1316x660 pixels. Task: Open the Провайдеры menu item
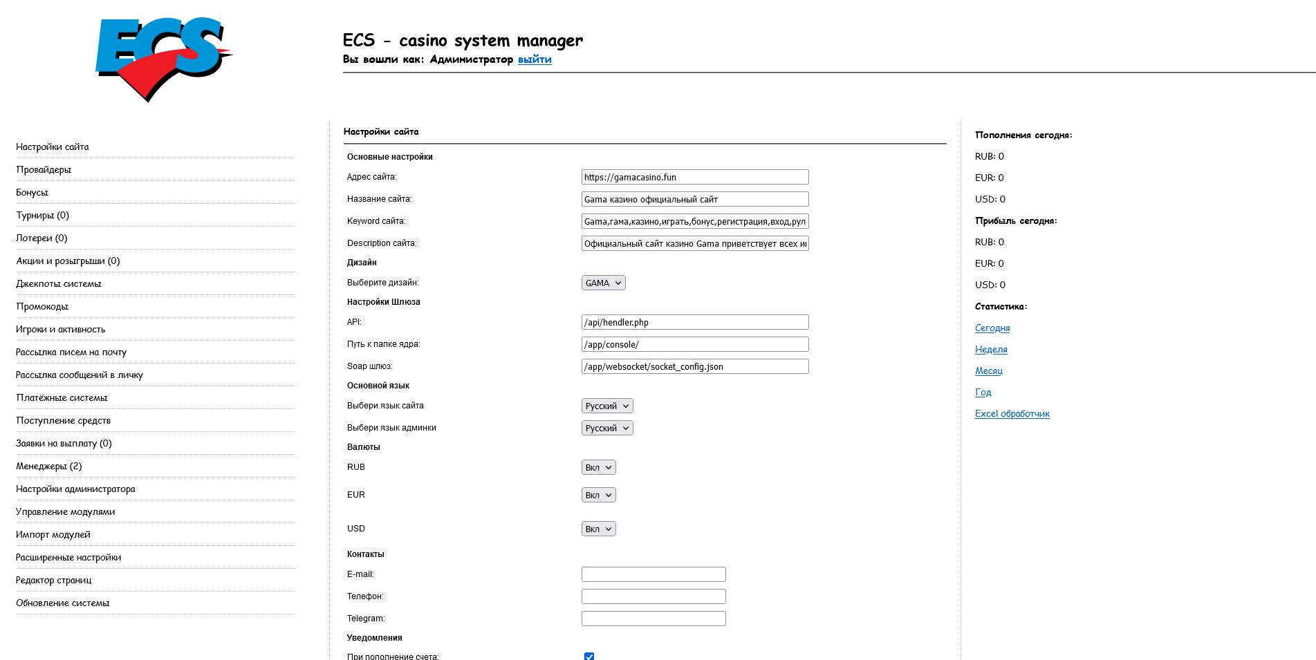[44, 169]
